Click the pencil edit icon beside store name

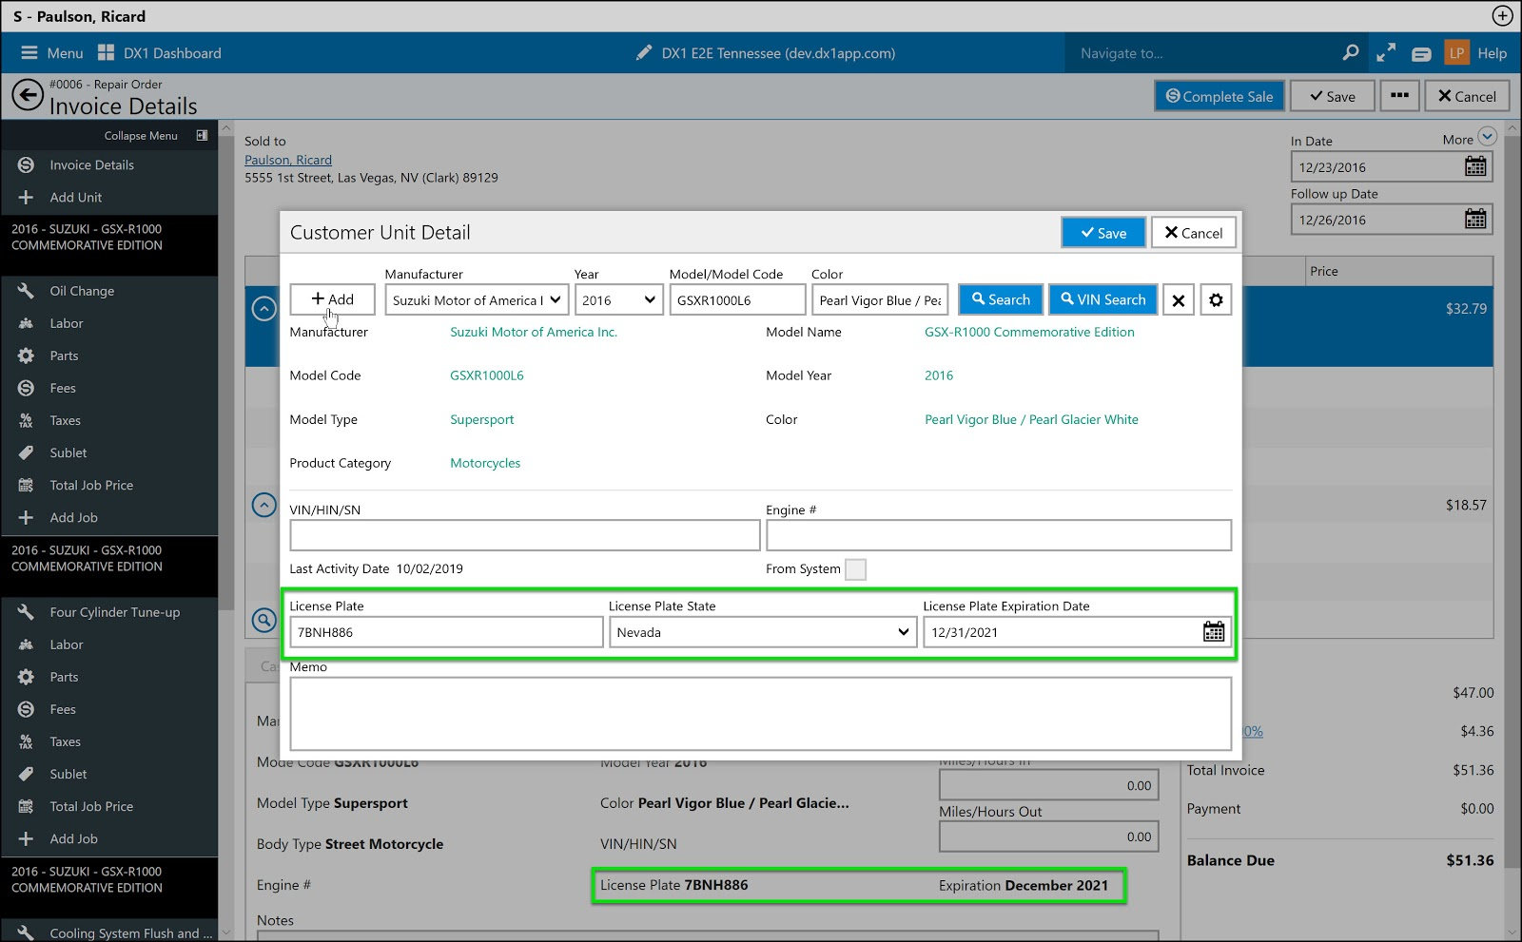[x=644, y=53]
